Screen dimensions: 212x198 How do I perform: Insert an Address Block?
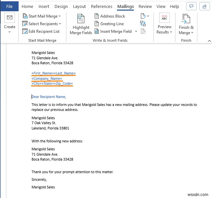110,16
